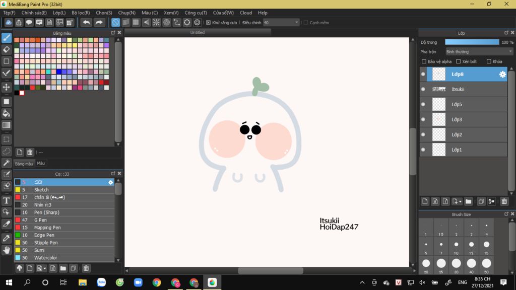Click the Redo arrow in toolbar

pos(99,22)
